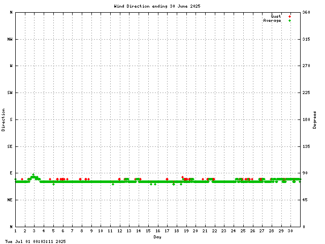The width and height of the screenshot is (325, 244).
Task: Click day '10' on the x-axis
Action: coord(101,231)
